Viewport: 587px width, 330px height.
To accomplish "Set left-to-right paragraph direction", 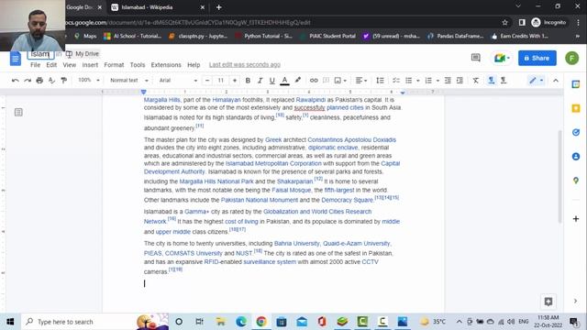I will coord(492,81).
